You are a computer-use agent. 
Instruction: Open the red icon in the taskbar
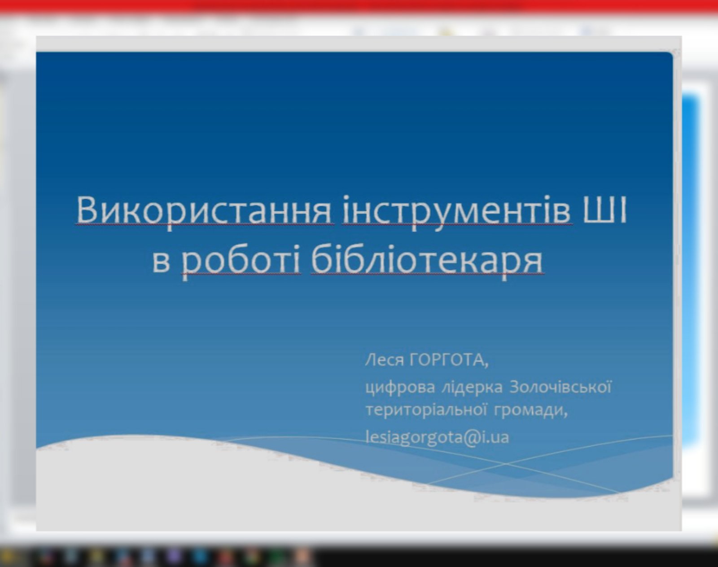pos(227,557)
